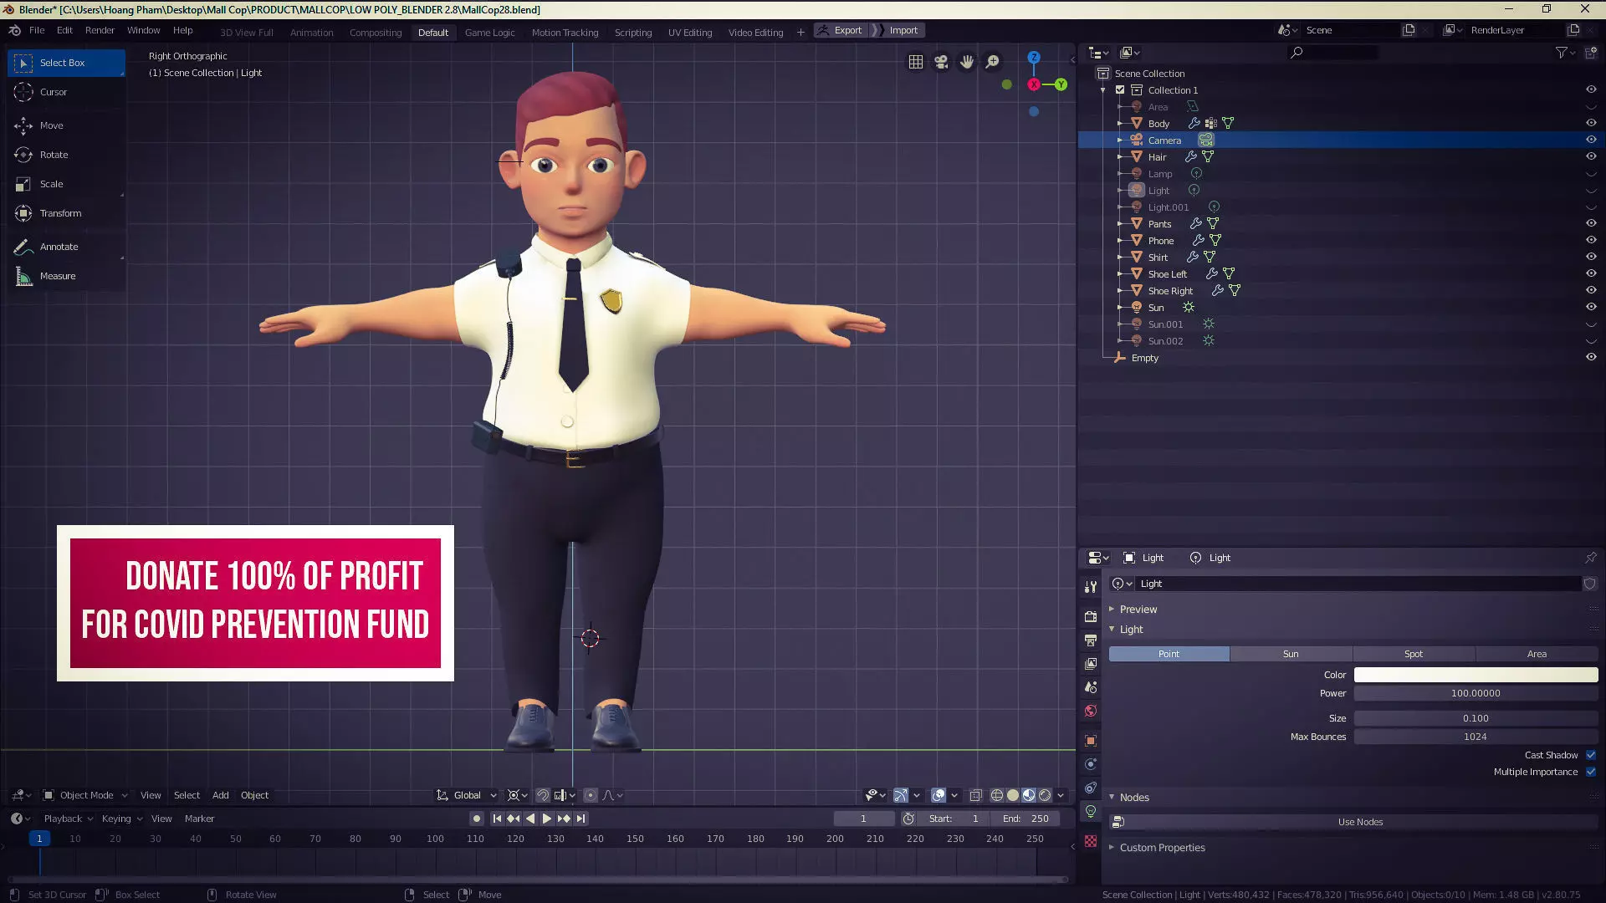
Task: Open the Object Mode dropdown
Action: pos(85,795)
